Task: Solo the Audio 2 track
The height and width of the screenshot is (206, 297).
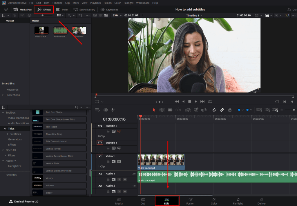Action: click(119, 191)
